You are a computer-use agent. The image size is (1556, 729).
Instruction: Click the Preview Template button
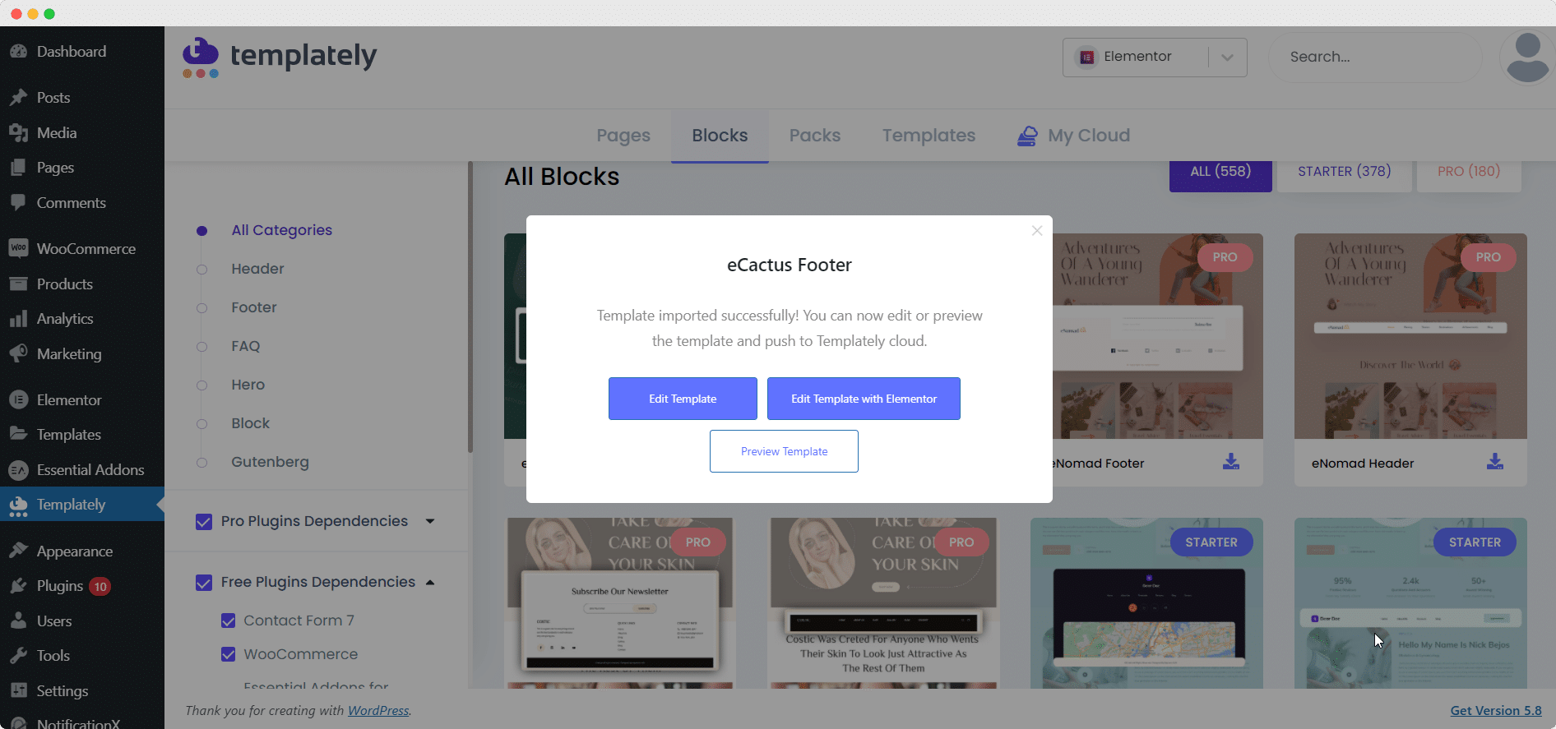(784, 451)
